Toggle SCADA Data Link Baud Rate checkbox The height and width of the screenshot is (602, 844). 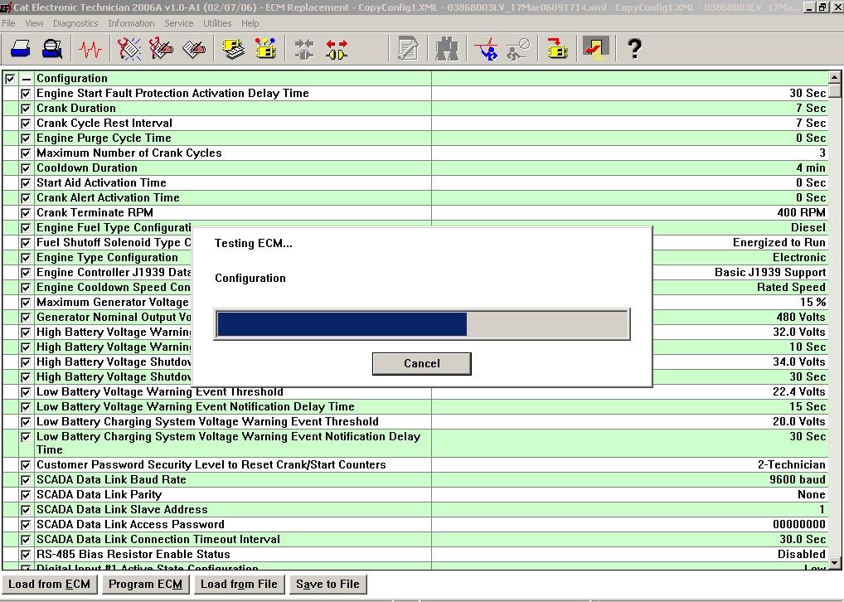(x=26, y=480)
